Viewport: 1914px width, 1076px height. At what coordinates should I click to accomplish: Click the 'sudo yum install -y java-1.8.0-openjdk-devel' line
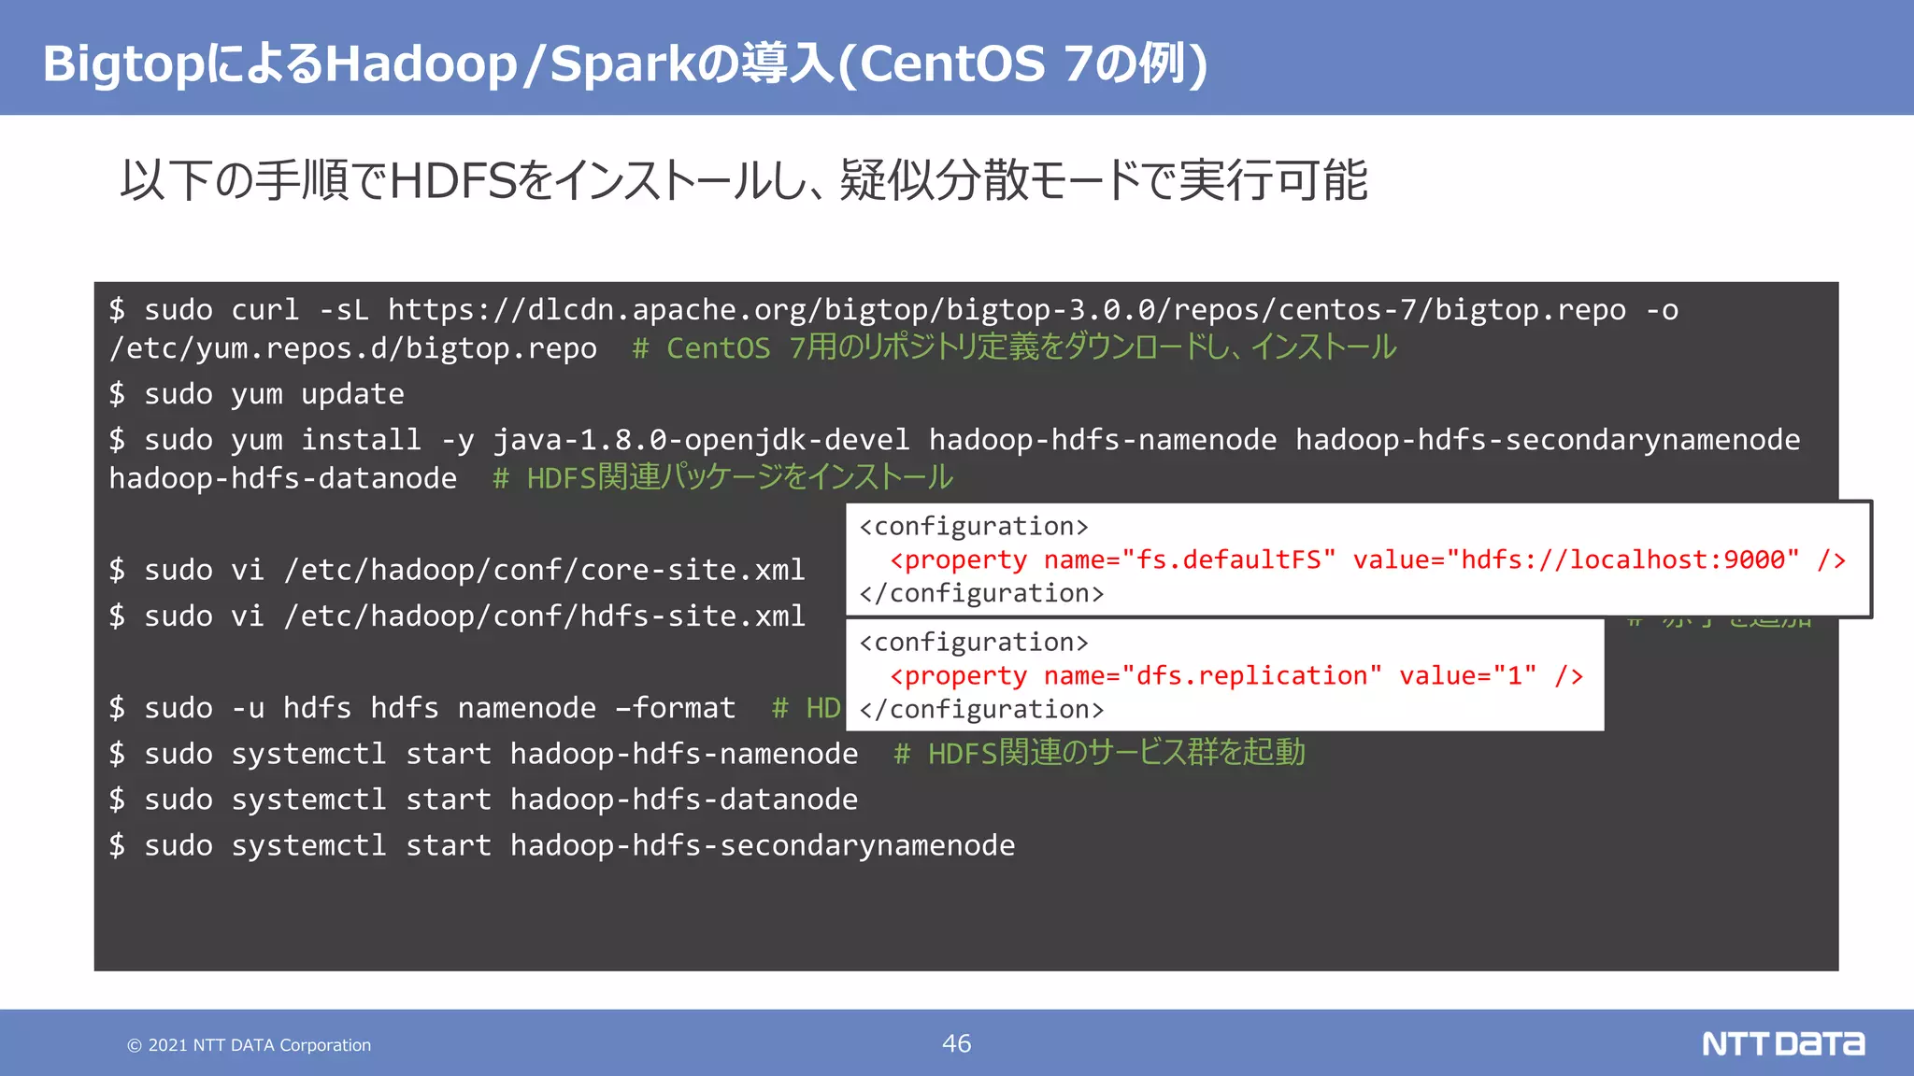954,439
